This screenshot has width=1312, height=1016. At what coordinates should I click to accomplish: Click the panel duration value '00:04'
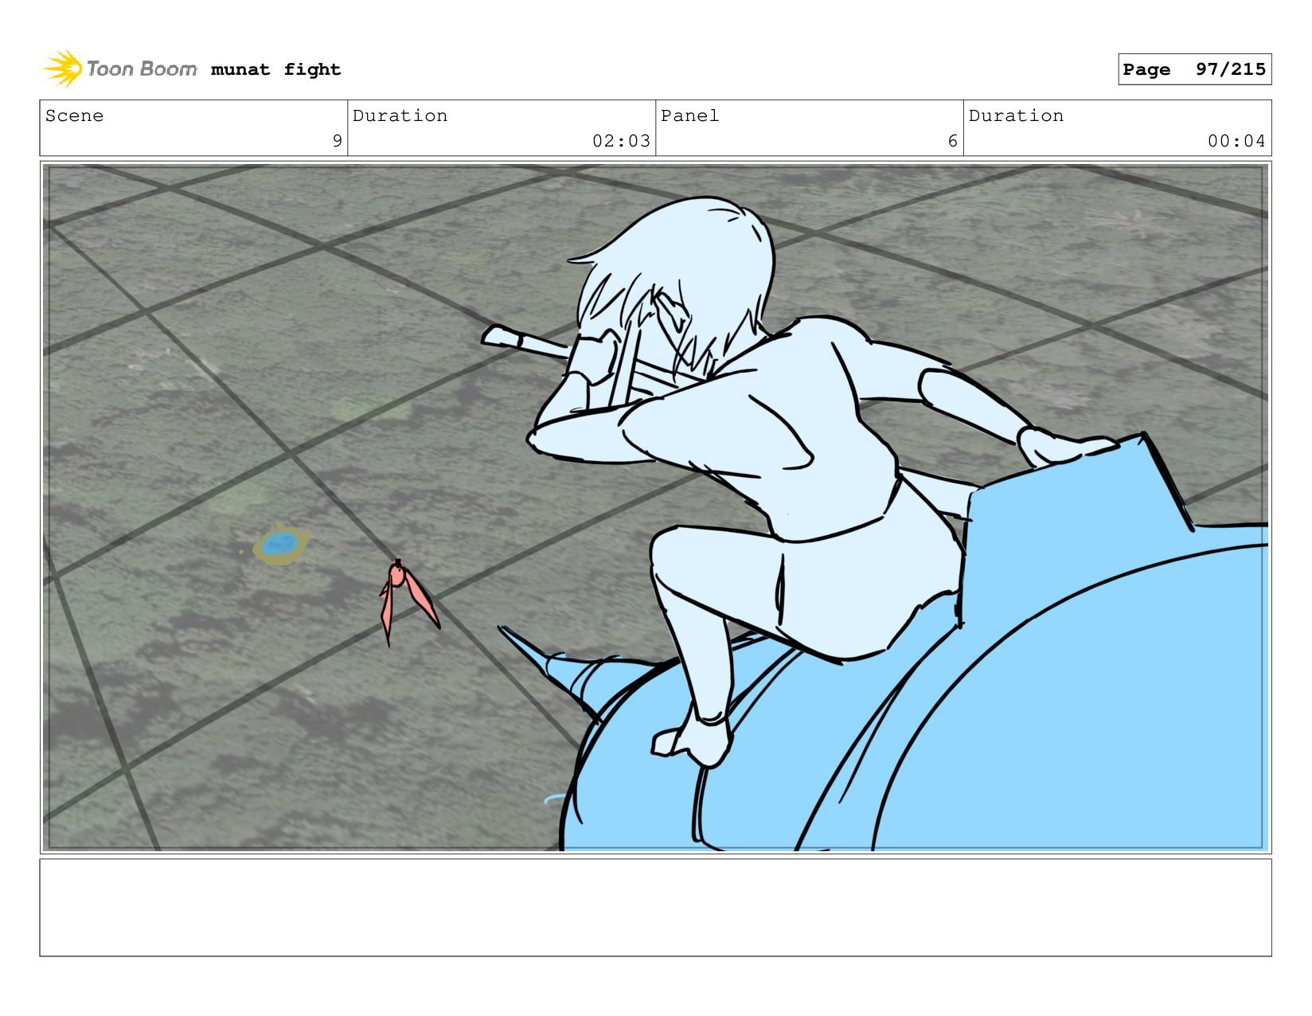click(x=1236, y=141)
